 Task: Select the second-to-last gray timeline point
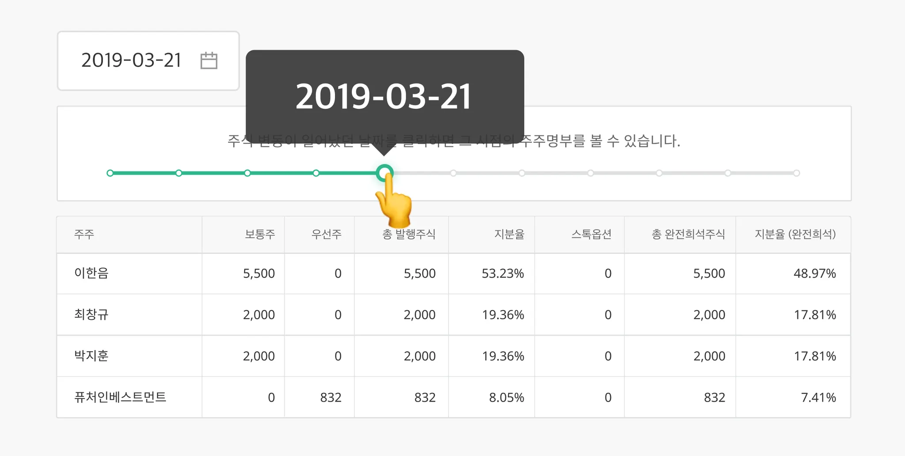728,173
